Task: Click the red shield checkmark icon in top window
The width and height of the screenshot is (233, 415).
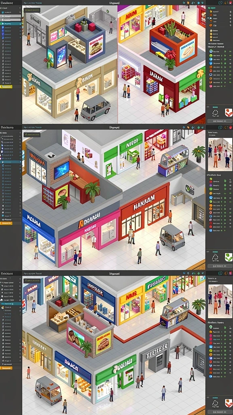Action: pyautogui.click(x=229, y=113)
